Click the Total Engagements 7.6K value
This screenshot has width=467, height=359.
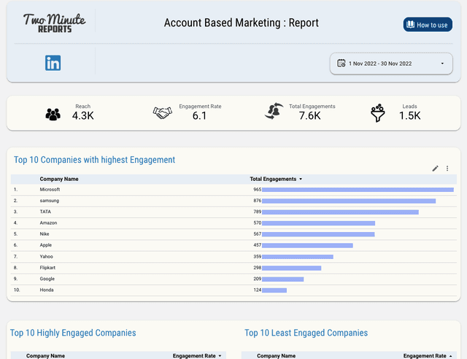pos(309,115)
